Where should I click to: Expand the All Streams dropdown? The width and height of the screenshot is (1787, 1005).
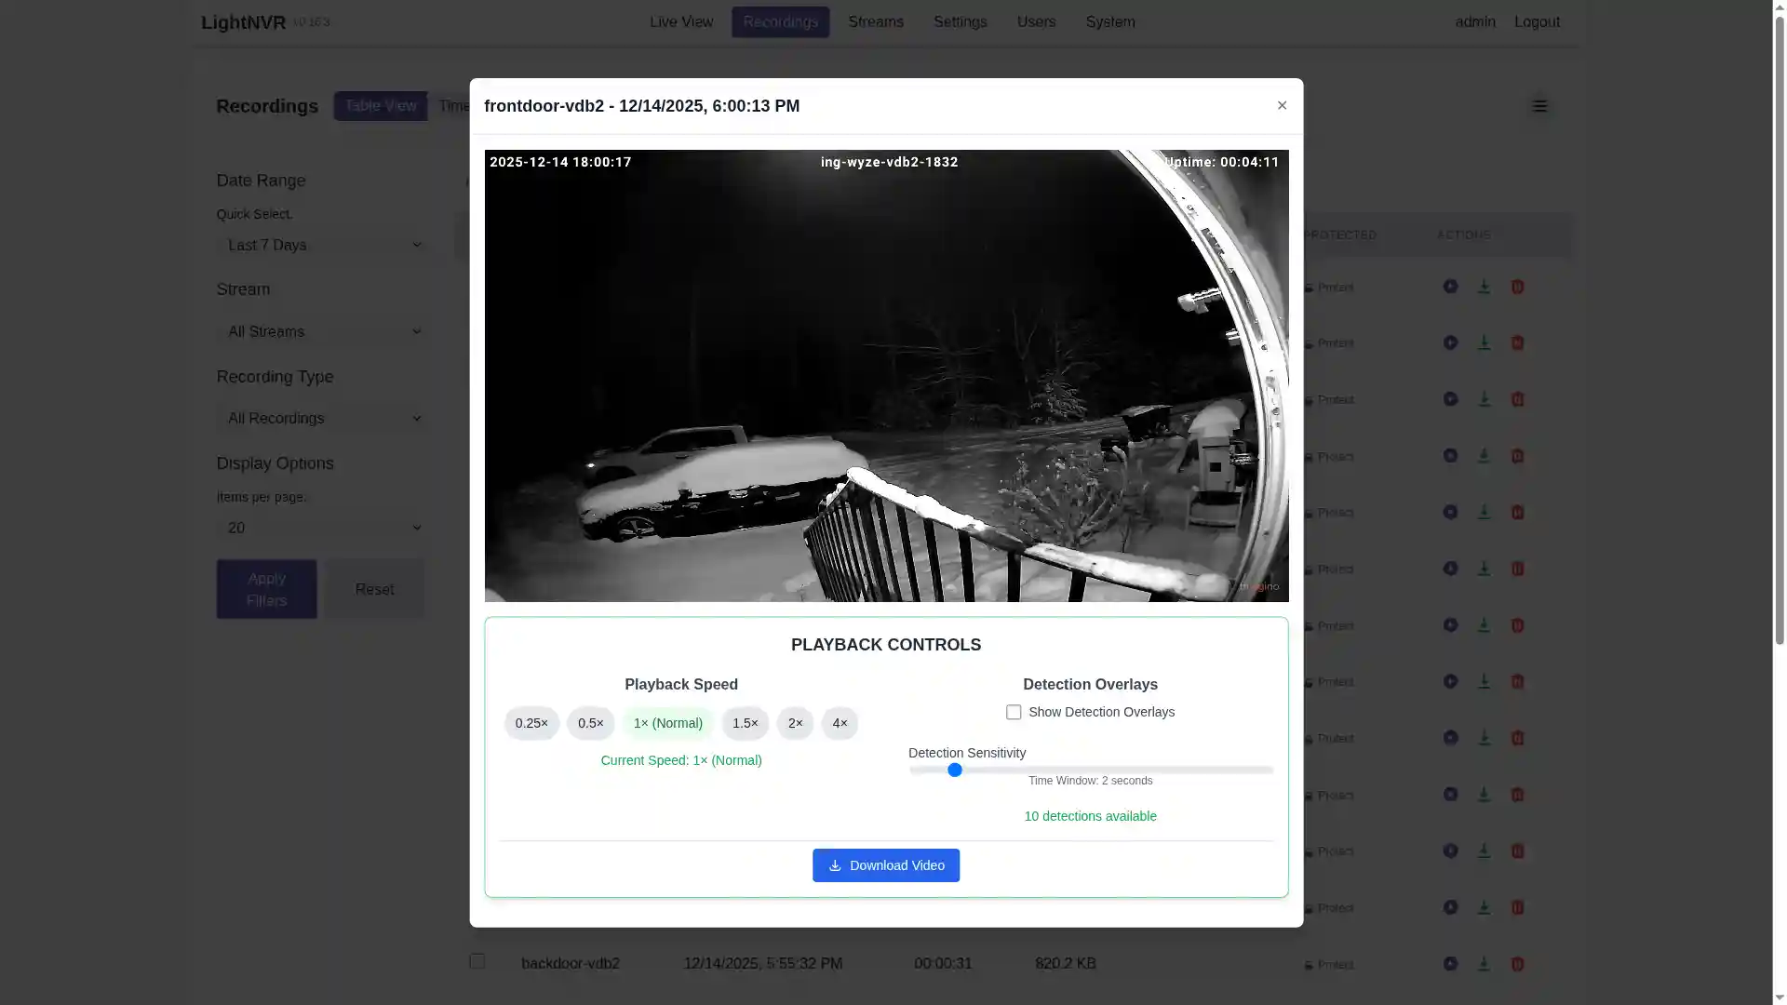pos(323,331)
